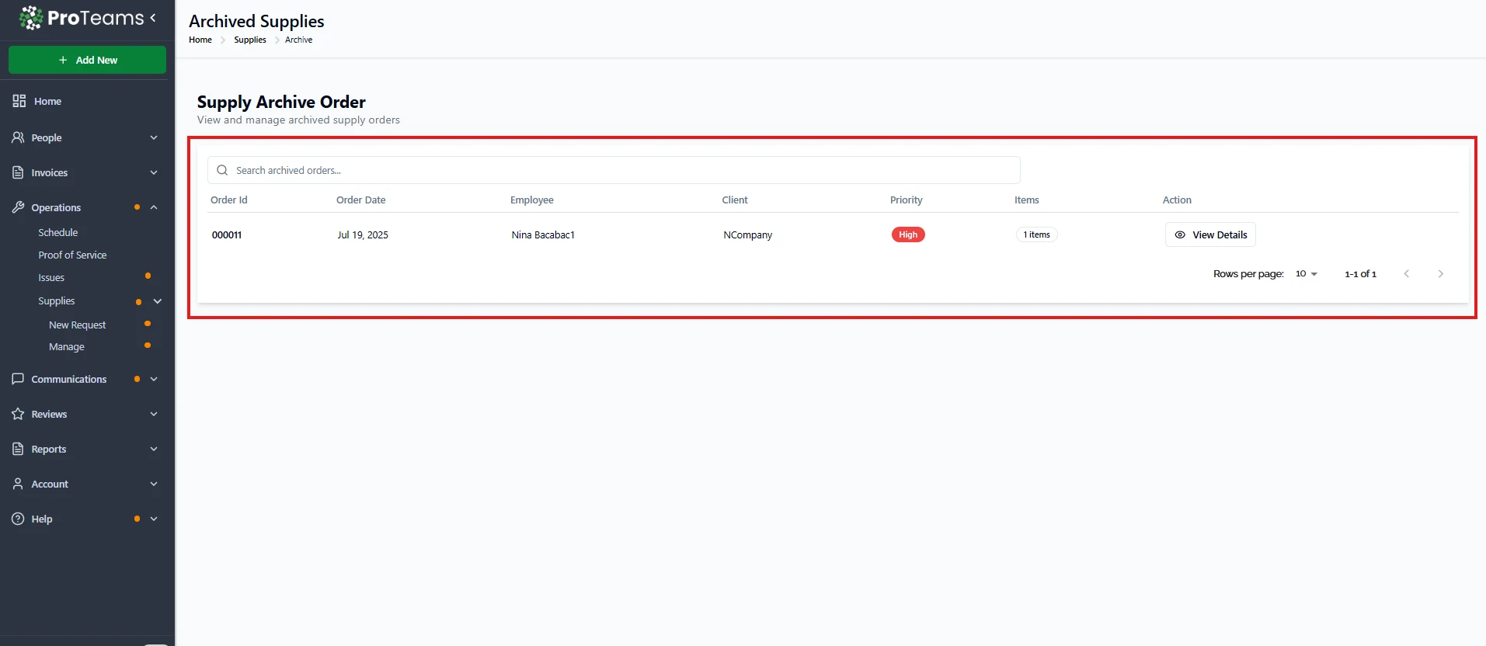The image size is (1486, 646).
Task: Click the magnifier icon in search box
Action: (222, 170)
